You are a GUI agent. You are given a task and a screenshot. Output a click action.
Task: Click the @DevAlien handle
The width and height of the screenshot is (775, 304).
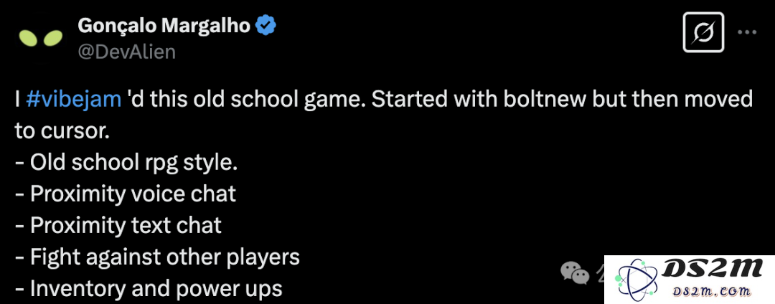[x=126, y=52]
